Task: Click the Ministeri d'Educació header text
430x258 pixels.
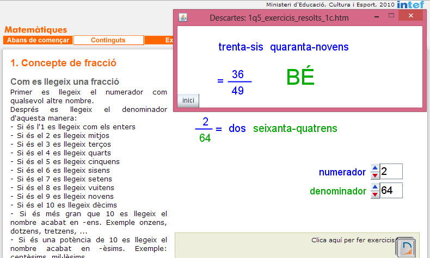Action: click(330, 4)
